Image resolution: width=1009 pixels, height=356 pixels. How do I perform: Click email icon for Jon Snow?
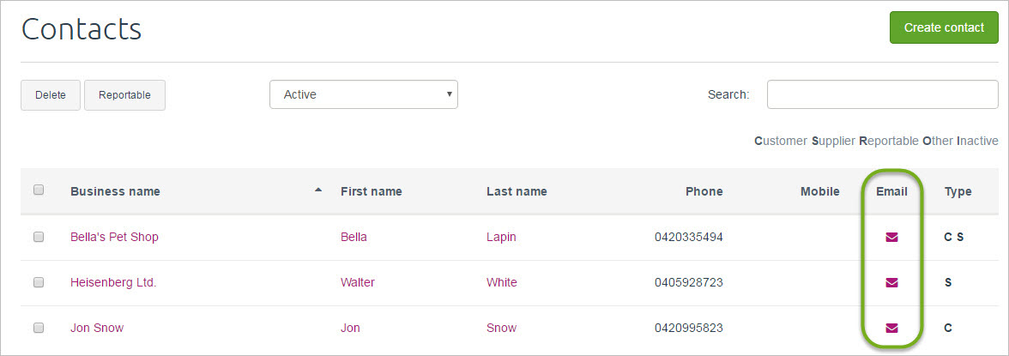(x=891, y=327)
